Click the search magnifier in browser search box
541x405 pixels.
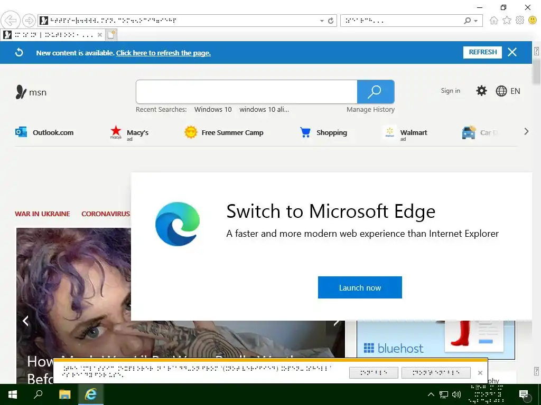(x=468, y=21)
